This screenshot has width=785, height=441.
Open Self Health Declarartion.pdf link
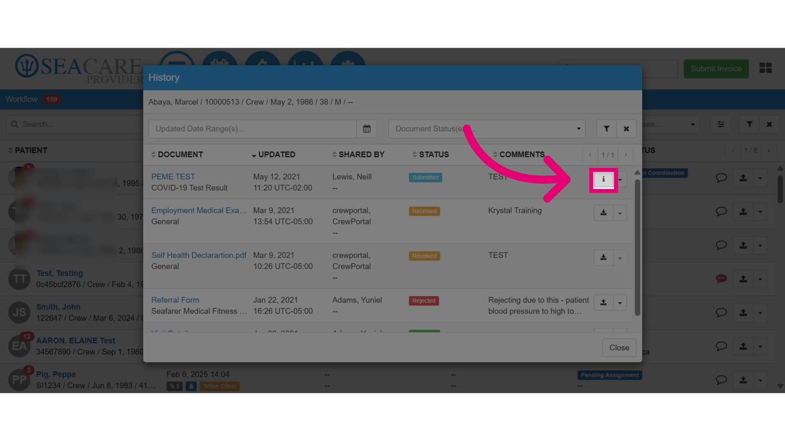(x=199, y=255)
